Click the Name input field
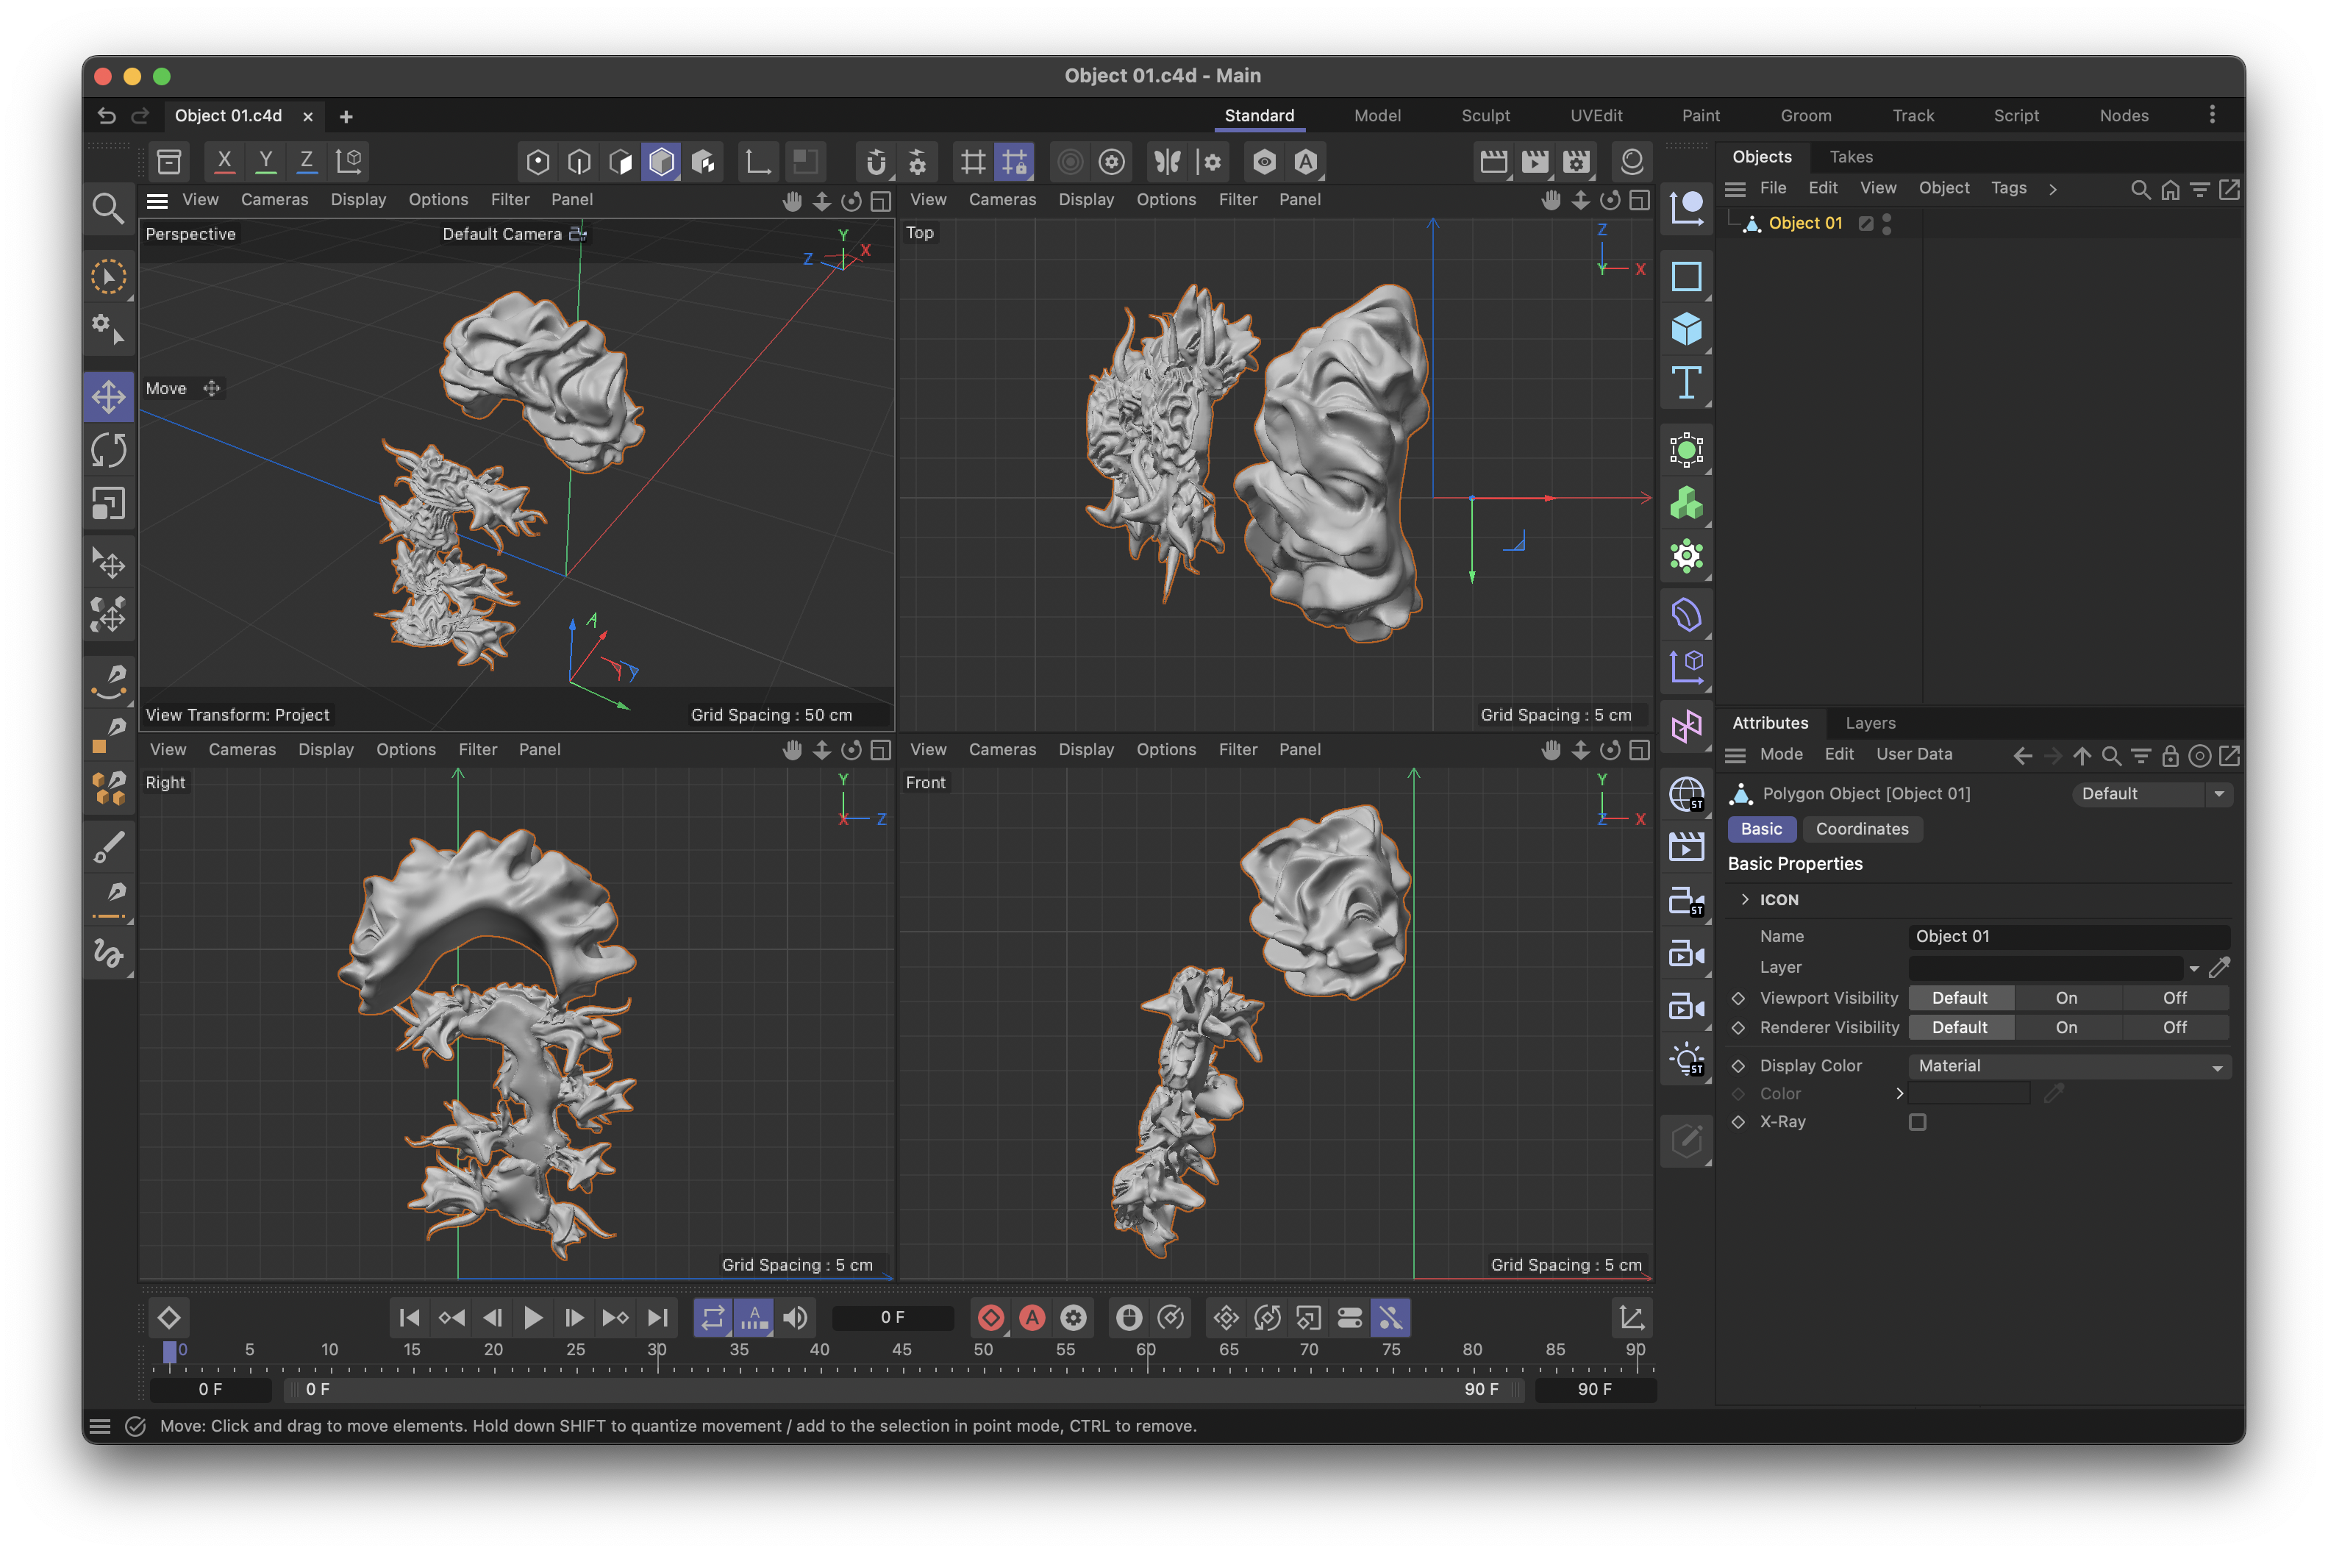Viewport: 2328px width, 1553px height. (x=2068, y=936)
